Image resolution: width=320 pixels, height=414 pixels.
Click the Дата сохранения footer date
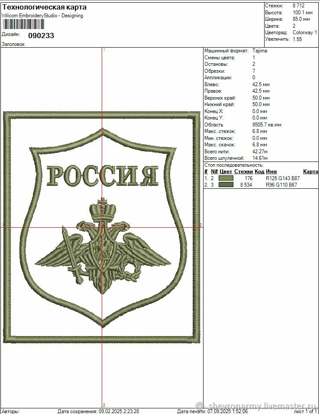[x=98, y=411]
